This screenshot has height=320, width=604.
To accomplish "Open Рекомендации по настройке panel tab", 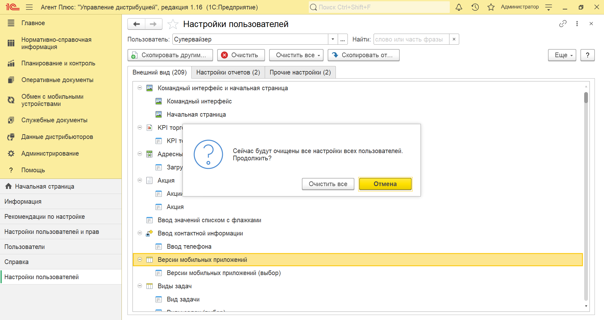I will click(61, 217).
